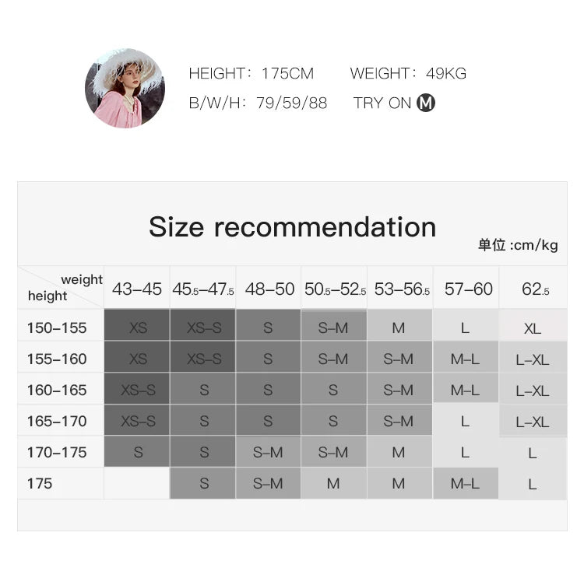Select the "WEIGHT: 49KG" model info text

408,74
